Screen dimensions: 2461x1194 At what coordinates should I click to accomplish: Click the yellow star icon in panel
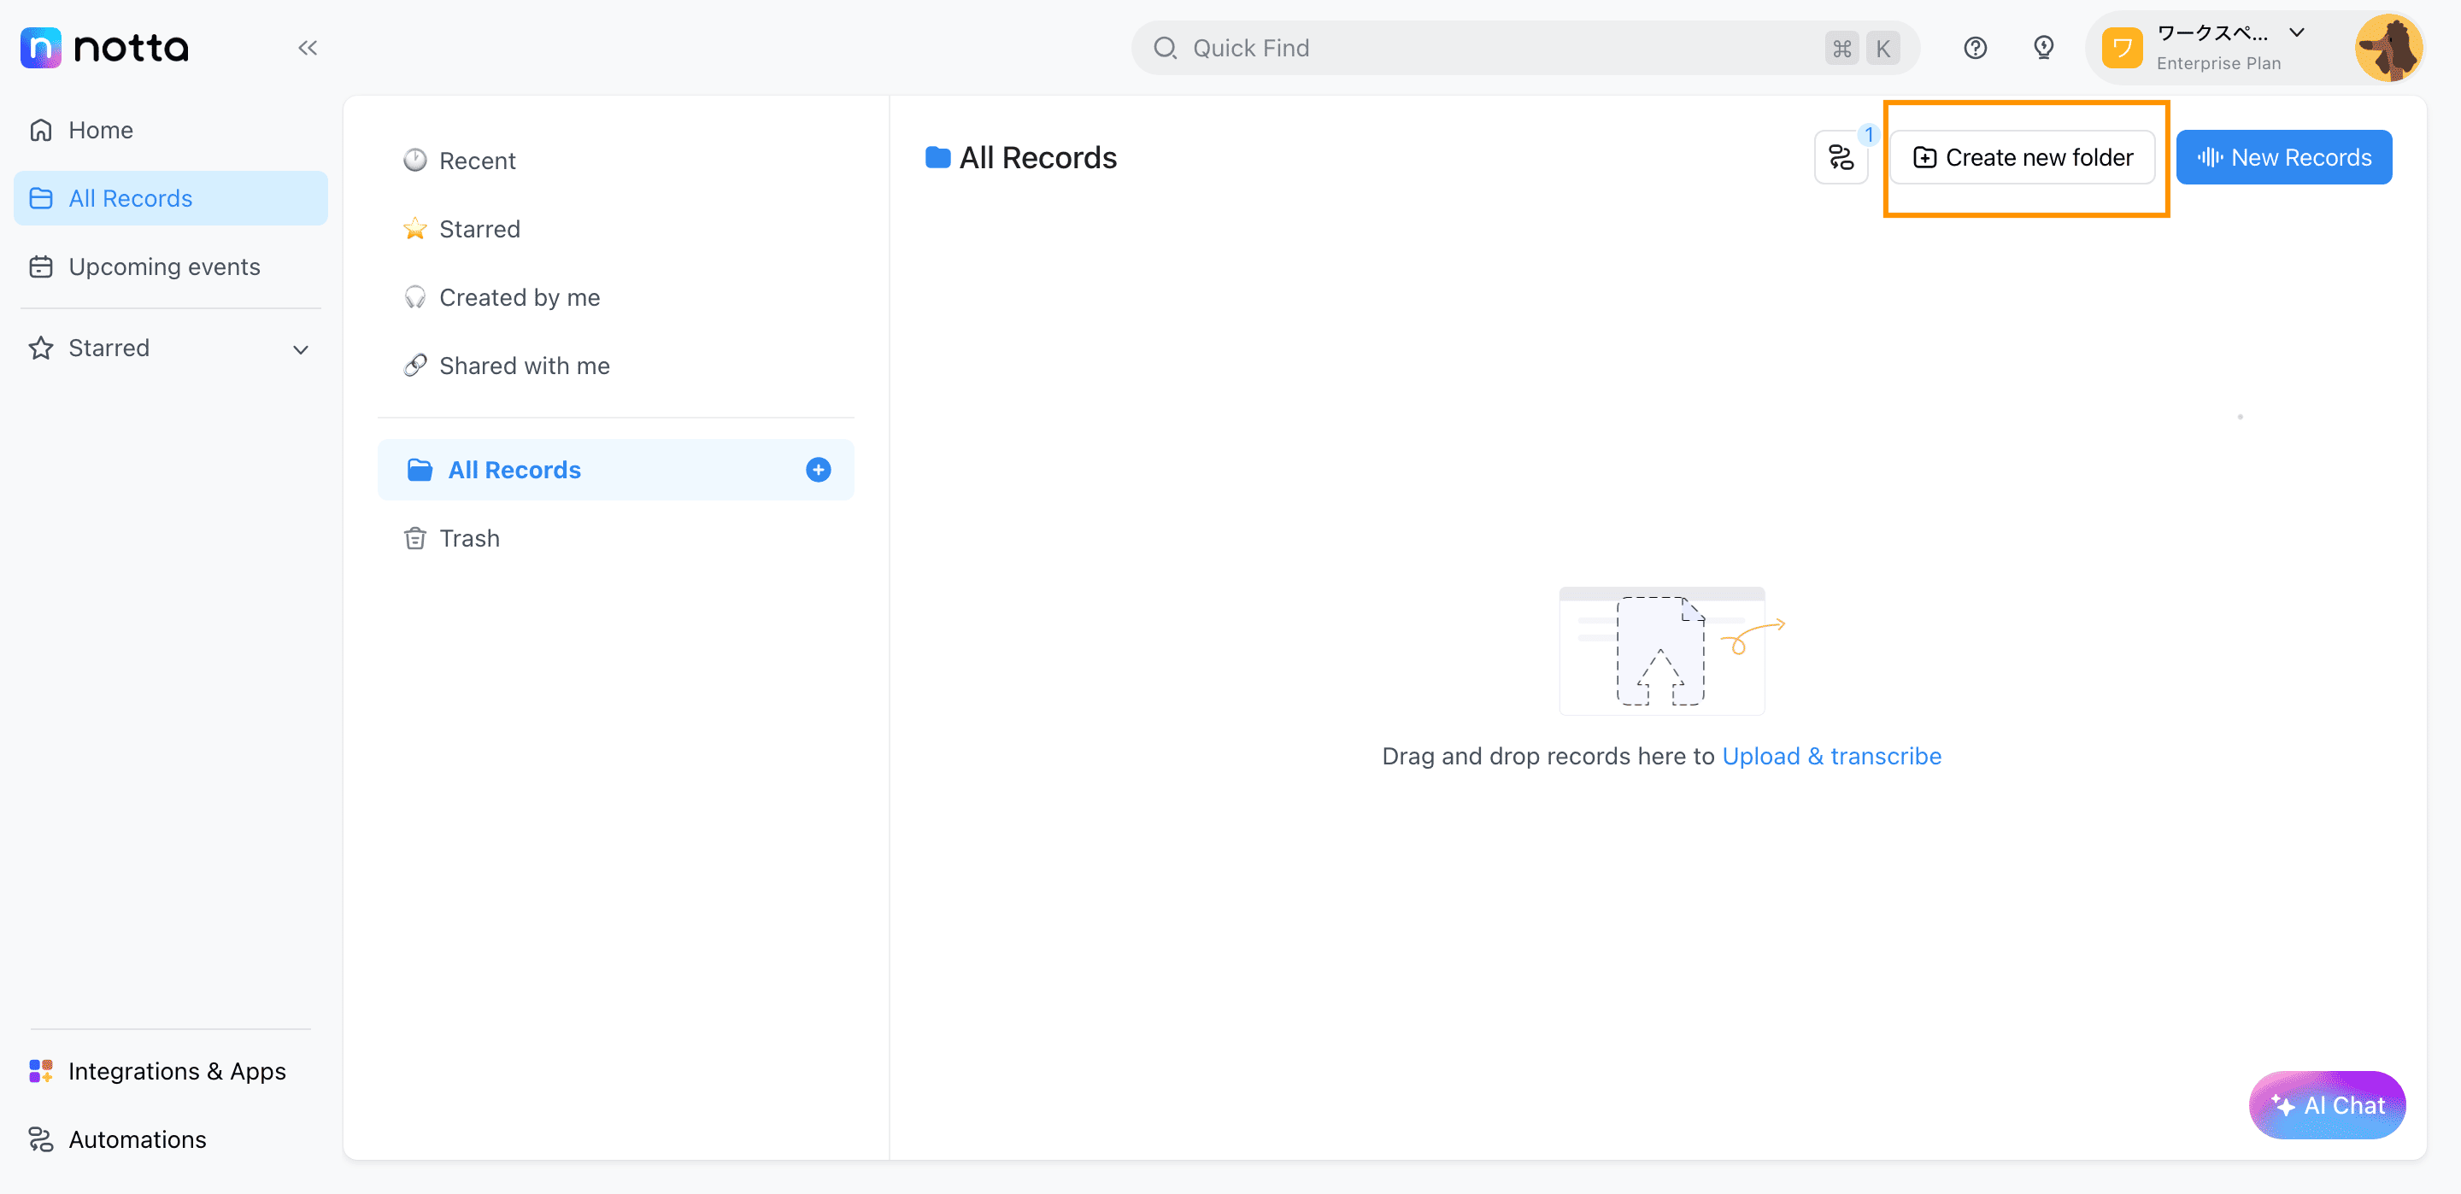[x=414, y=229]
